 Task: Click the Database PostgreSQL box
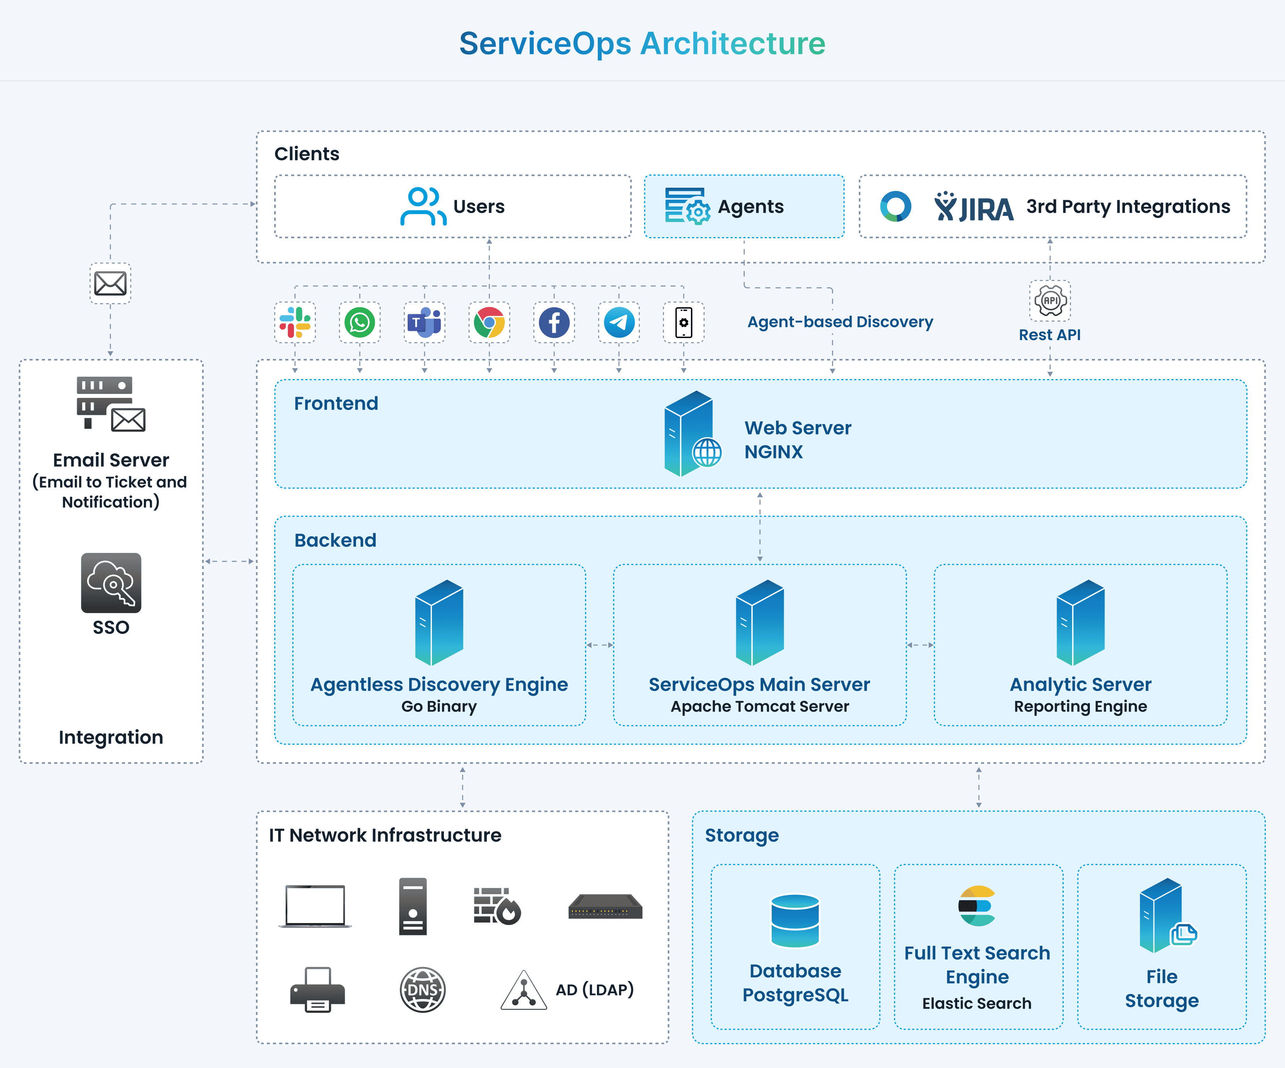pyautogui.click(x=795, y=946)
